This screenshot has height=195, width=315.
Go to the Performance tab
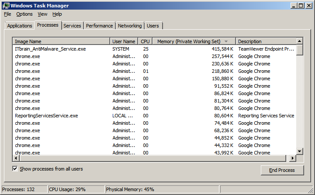point(100,26)
